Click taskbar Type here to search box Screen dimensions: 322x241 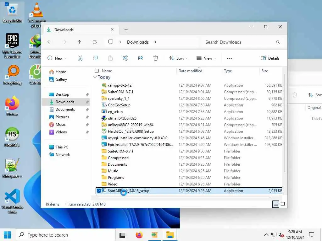[65, 235]
